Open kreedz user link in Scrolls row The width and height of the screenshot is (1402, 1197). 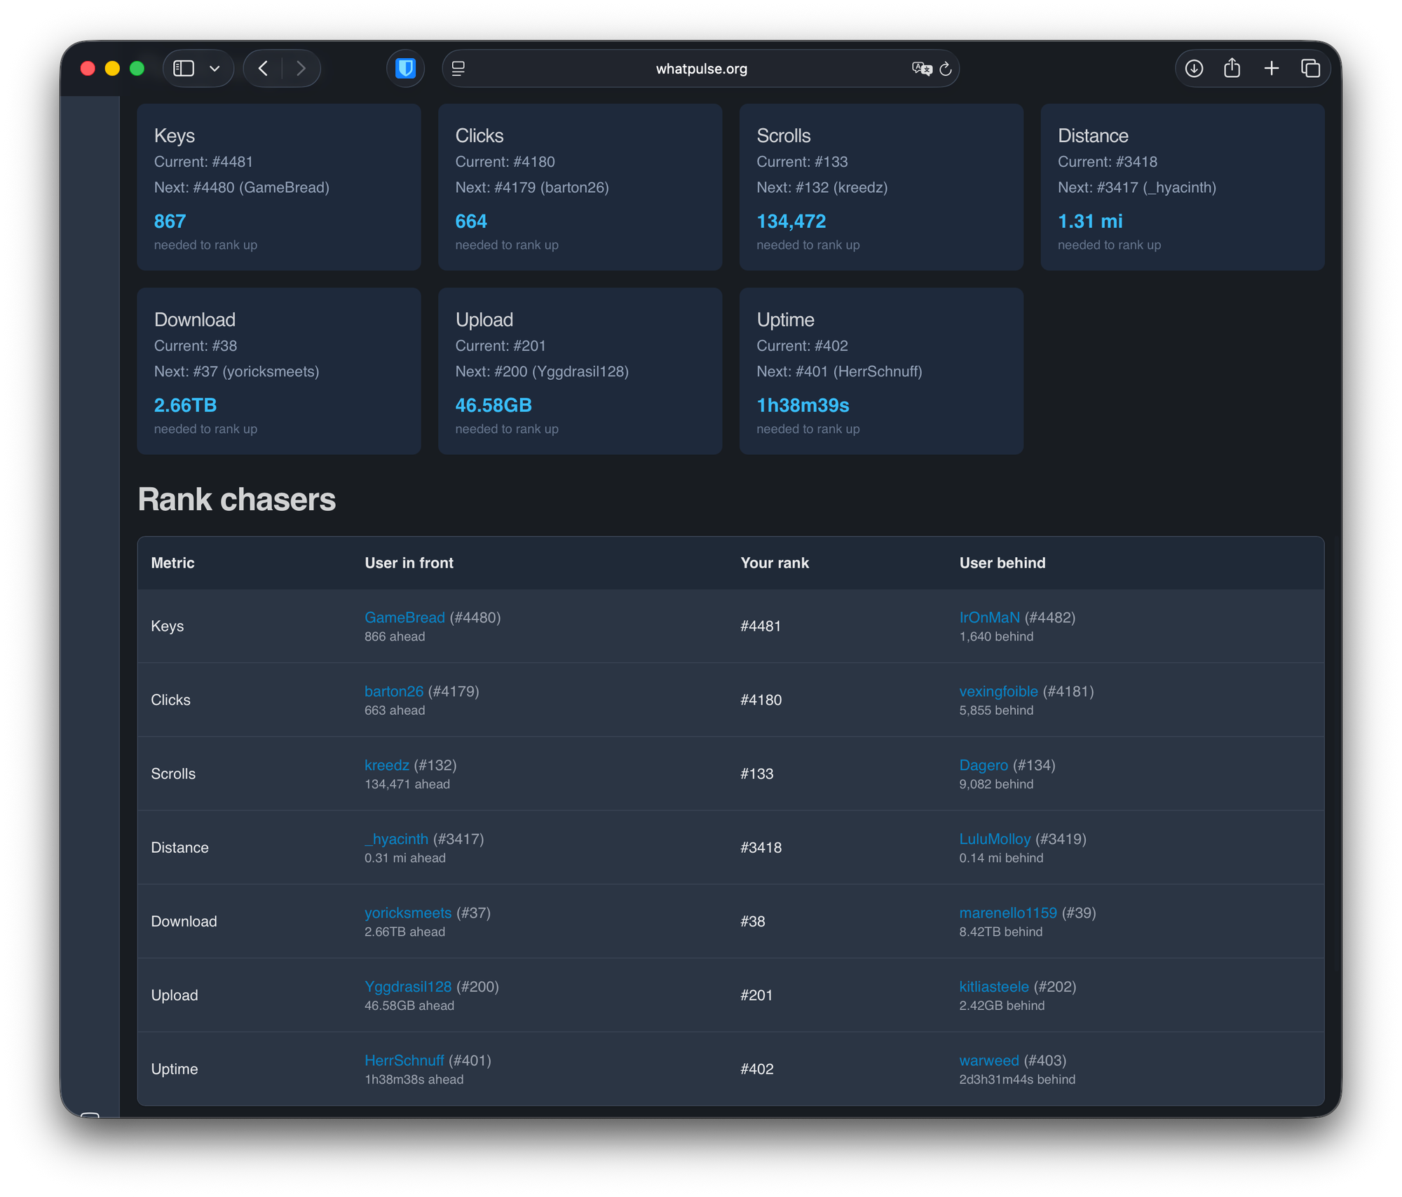coord(386,765)
